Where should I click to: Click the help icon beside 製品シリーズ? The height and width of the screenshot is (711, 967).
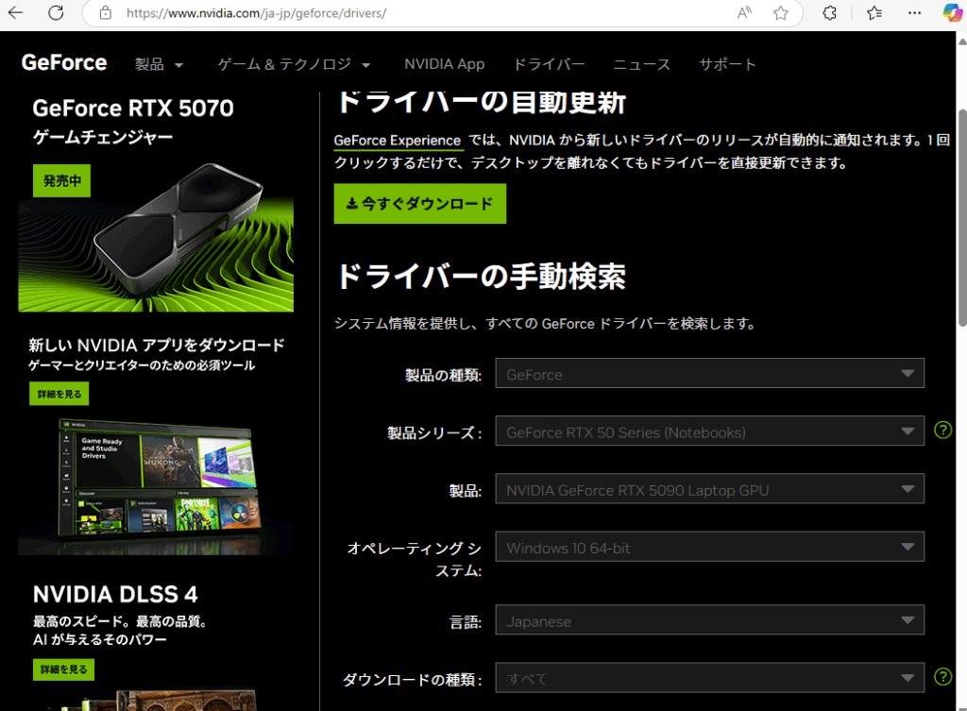tap(943, 430)
